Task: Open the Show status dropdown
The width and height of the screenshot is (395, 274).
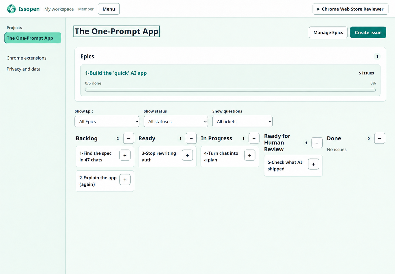Action: (x=176, y=121)
